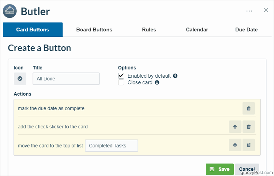This screenshot has height=176, width=274.
Task: Delete the 'add the check sticker' action
Action: 248,127
